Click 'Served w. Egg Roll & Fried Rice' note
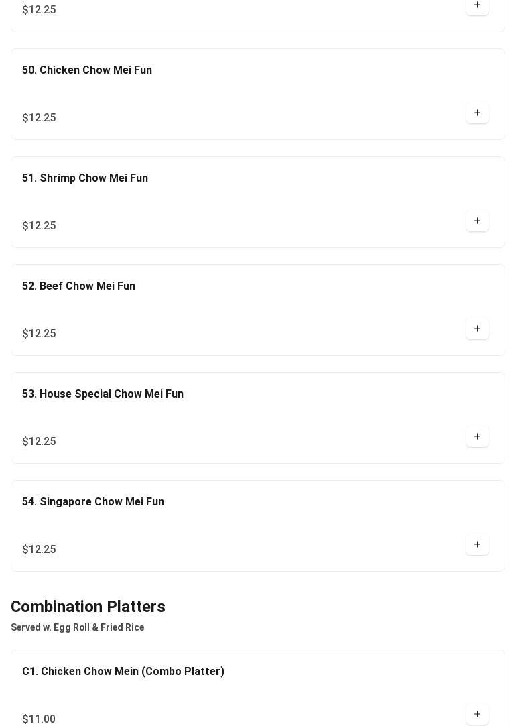 tap(78, 628)
